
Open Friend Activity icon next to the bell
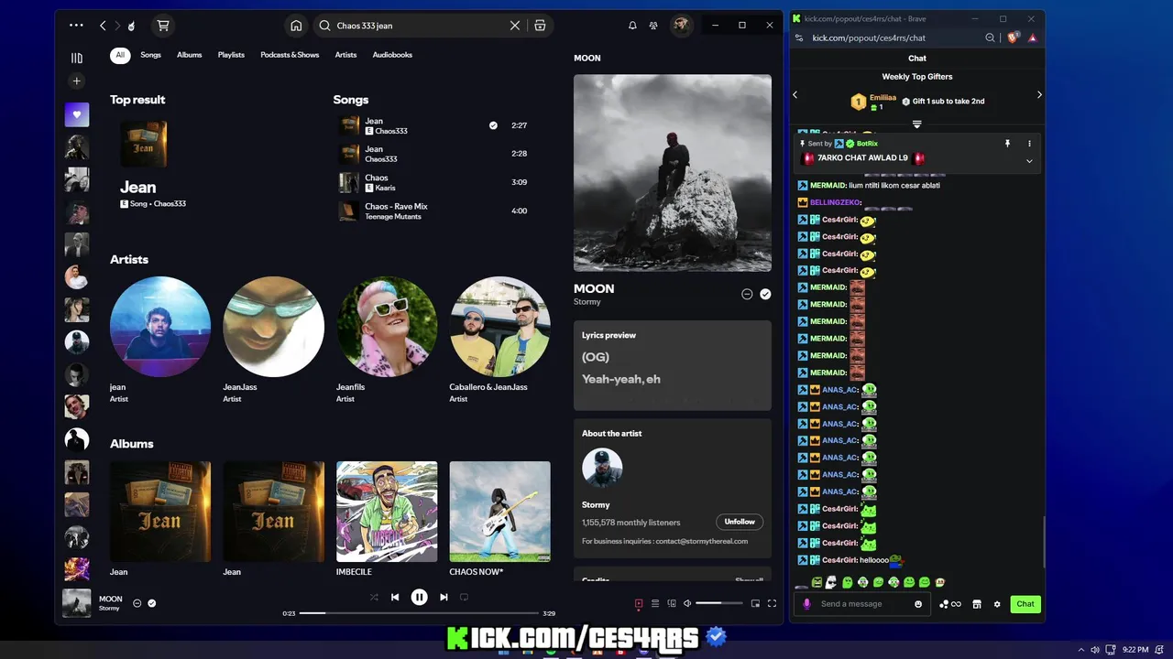653,26
